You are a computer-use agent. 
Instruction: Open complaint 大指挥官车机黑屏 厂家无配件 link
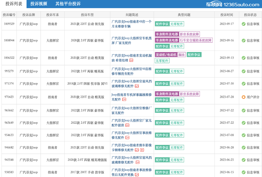pos(131,40)
